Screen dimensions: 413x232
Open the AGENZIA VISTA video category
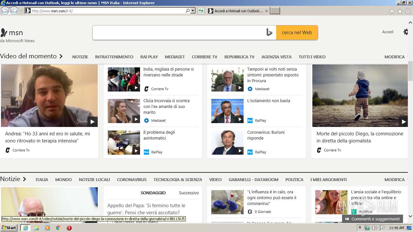pos(276,57)
